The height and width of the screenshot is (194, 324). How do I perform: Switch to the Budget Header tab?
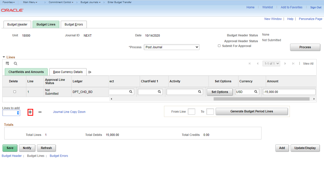pyautogui.click(x=17, y=25)
